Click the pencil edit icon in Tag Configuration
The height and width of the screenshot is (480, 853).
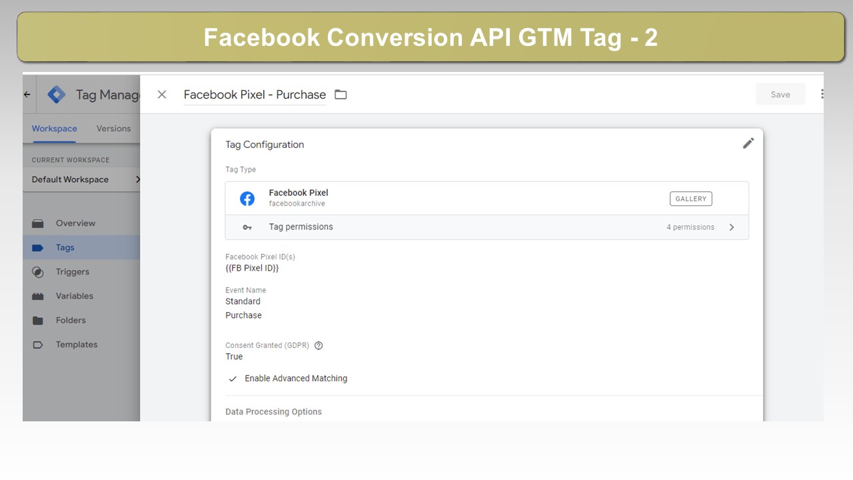[x=748, y=143]
